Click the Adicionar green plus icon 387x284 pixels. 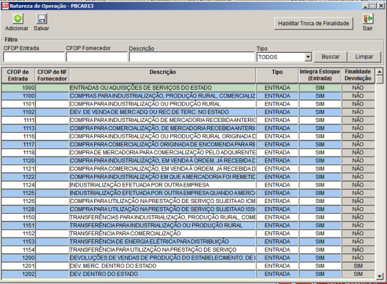pyautogui.click(x=17, y=18)
